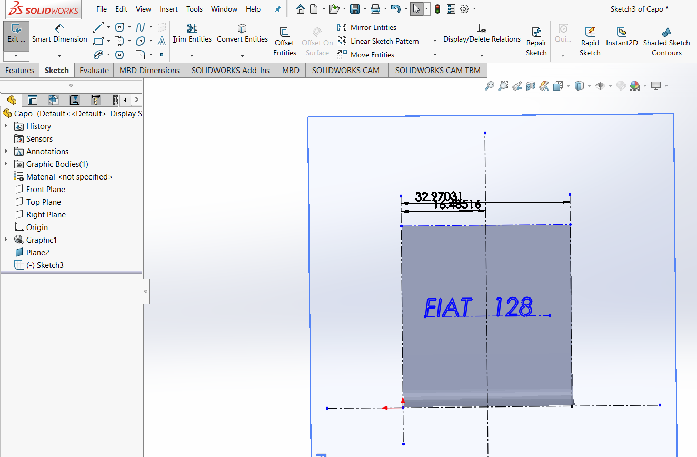The height and width of the screenshot is (457, 697).
Task: Activate the Text sketch tool
Action: tap(162, 41)
